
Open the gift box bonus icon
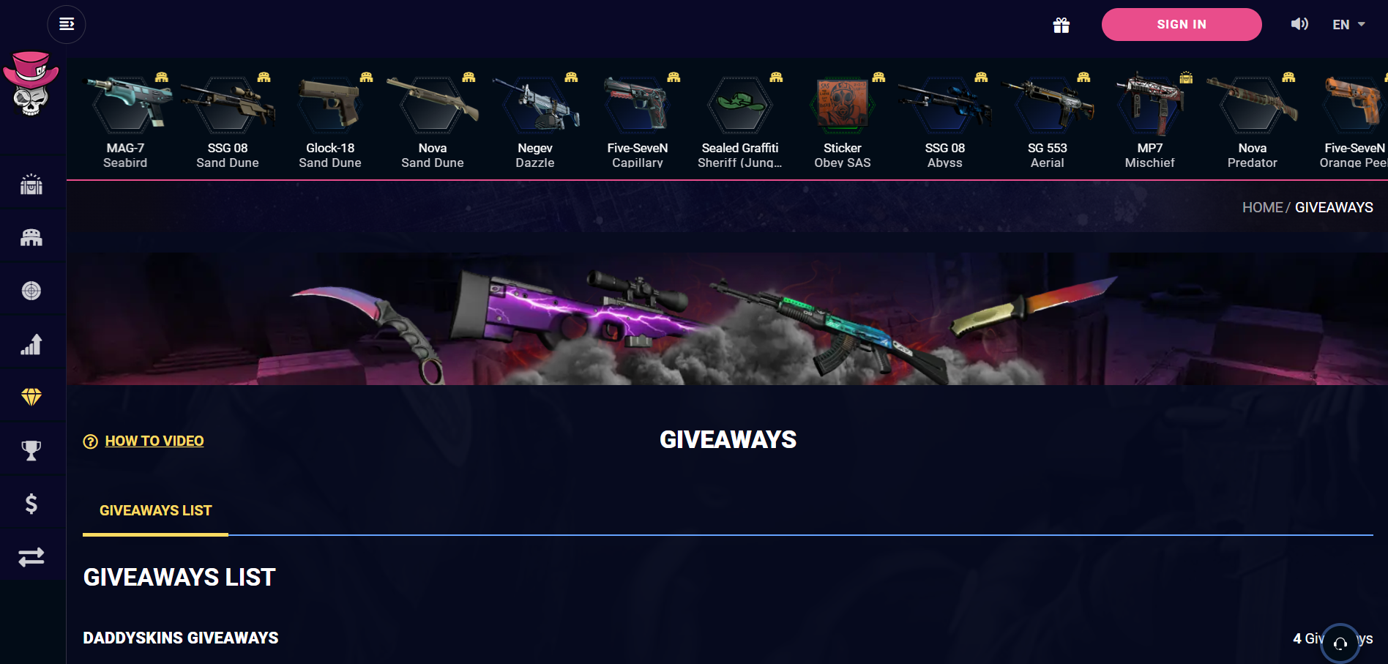click(x=1061, y=25)
